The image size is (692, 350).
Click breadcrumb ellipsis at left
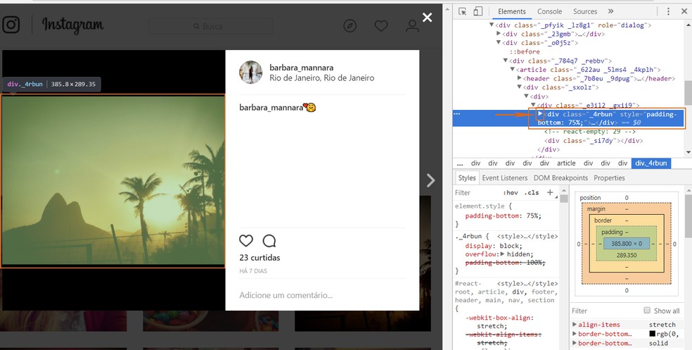coord(460,163)
